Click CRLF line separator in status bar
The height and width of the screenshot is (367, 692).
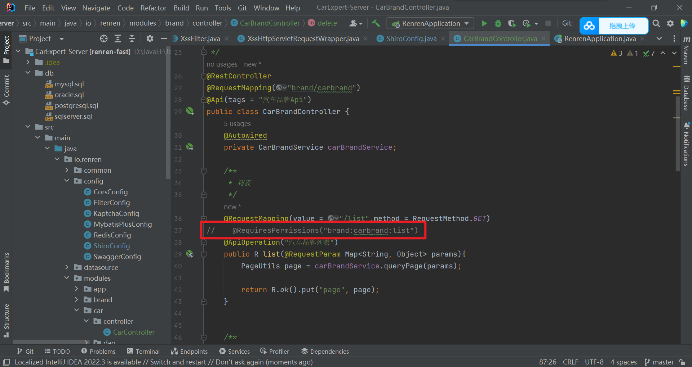pyautogui.click(x=571, y=362)
